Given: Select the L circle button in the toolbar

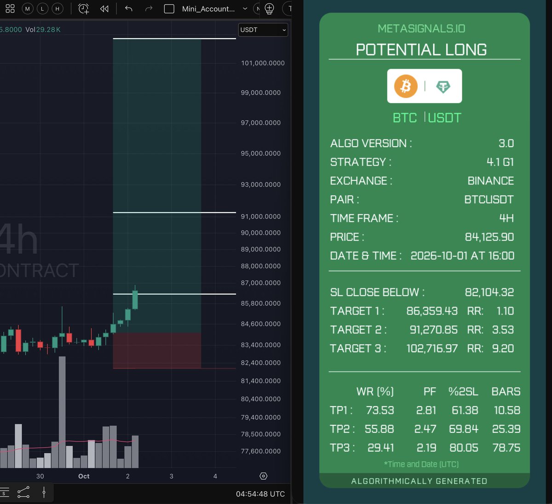Looking at the screenshot, I should pos(42,8).
